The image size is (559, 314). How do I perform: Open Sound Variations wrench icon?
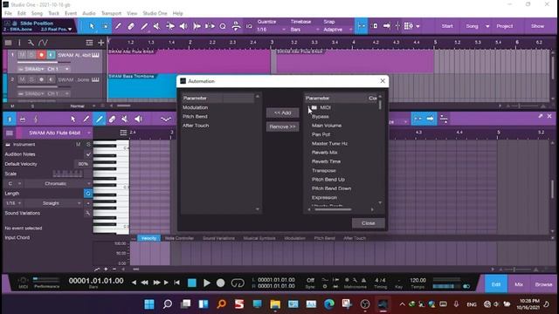[x=87, y=213]
